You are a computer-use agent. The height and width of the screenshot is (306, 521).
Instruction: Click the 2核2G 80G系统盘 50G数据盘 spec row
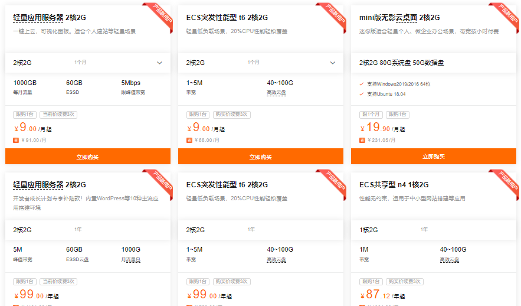(x=434, y=63)
